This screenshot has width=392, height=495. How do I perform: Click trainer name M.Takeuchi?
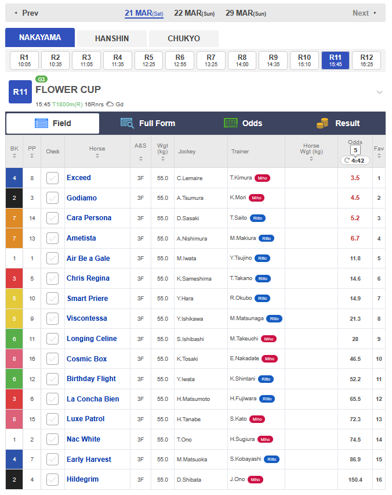(244, 338)
